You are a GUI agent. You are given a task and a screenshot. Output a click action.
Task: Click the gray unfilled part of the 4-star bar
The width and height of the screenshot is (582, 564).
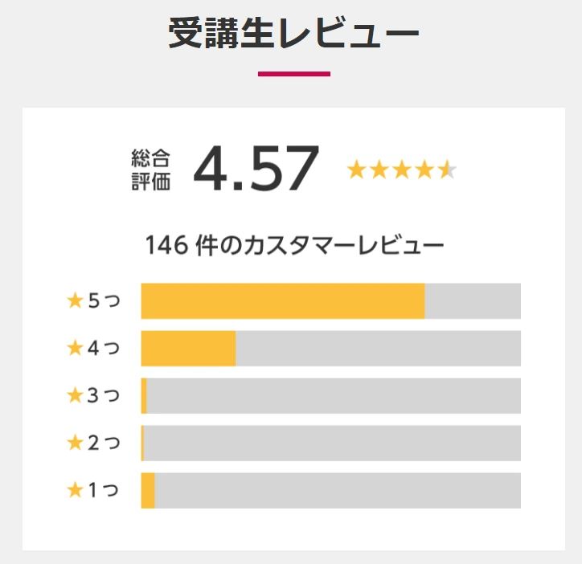(x=378, y=349)
